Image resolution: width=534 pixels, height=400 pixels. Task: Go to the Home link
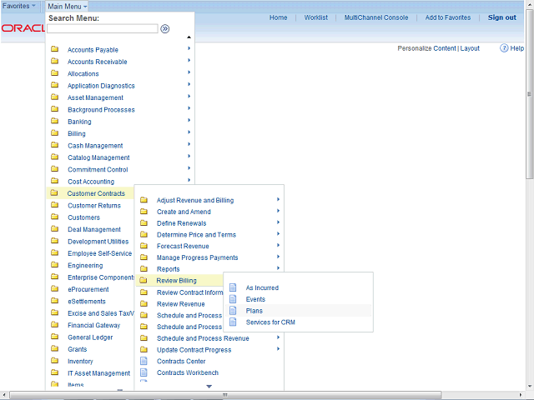tap(278, 17)
